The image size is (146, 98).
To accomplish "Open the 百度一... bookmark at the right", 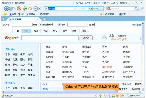I will click(124, 14).
